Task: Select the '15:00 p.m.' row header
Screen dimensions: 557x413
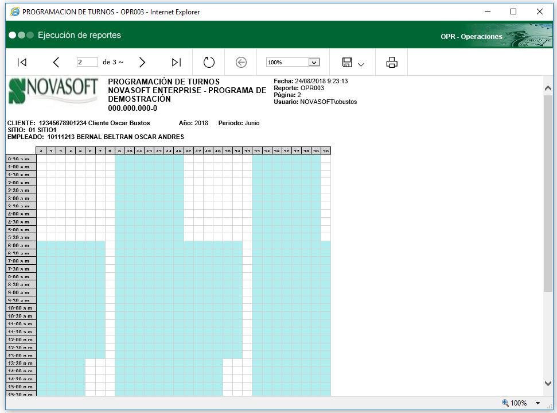Action: pos(21,387)
